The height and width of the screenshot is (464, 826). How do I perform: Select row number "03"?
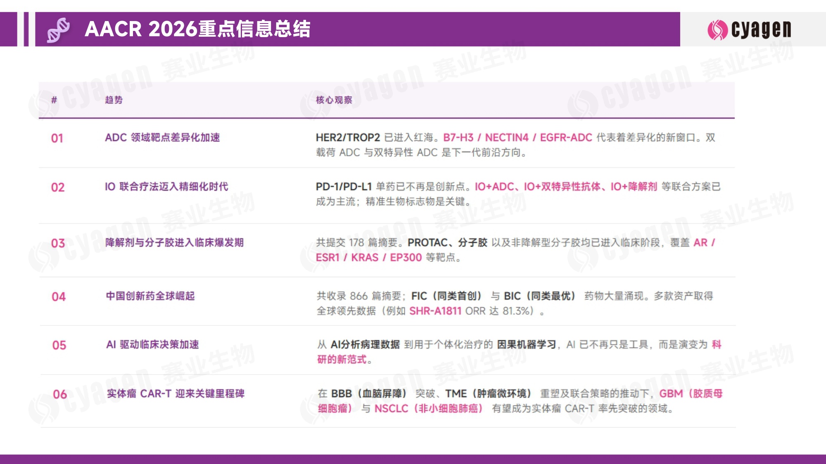click(58, 243)
